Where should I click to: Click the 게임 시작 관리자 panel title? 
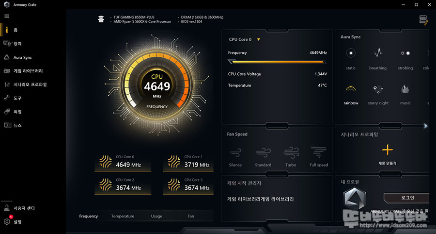[244, 184]
